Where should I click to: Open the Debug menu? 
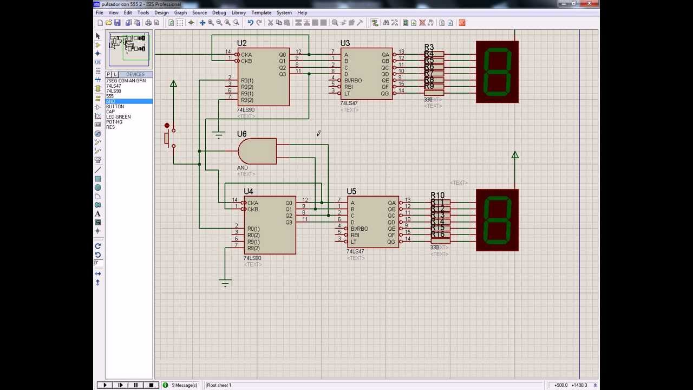(219, 12)
